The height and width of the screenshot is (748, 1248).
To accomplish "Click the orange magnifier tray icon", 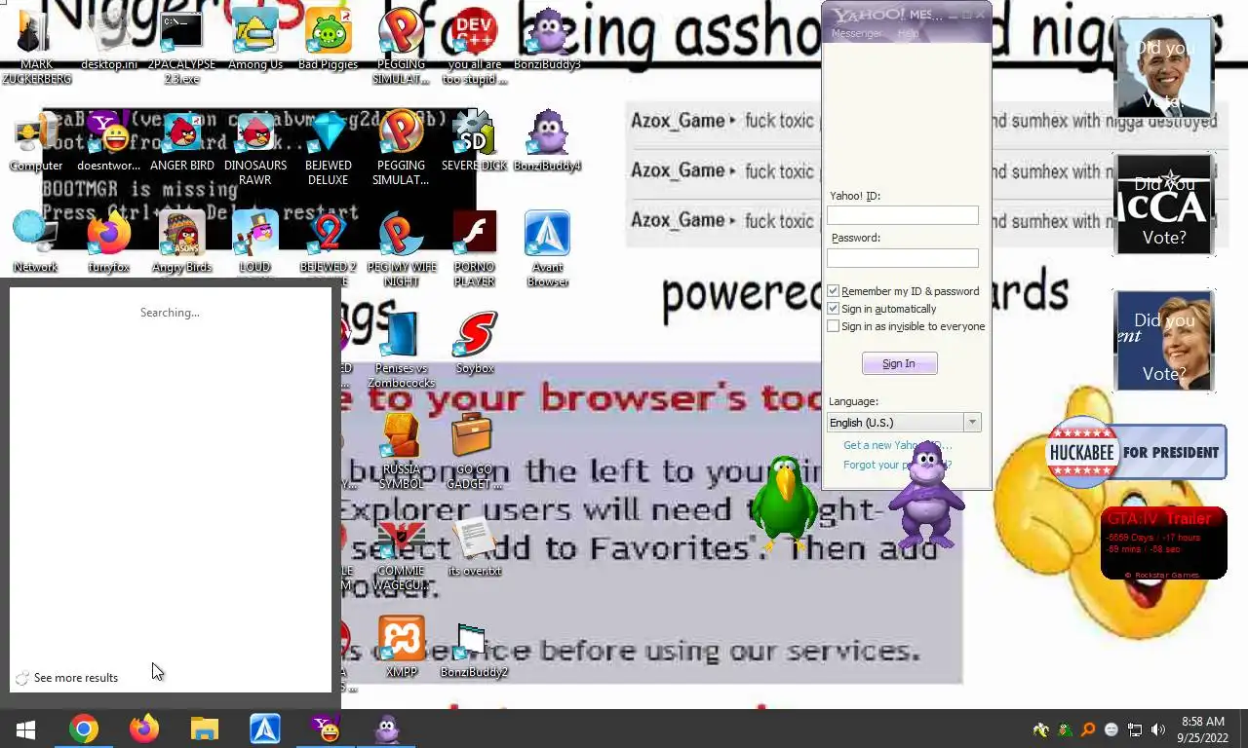I will point(1088,729).
